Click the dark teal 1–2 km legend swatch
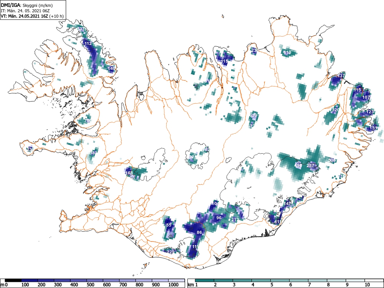The width and height of the screenshot is (384, 288). pyautogui.click(x=205, y=280)
